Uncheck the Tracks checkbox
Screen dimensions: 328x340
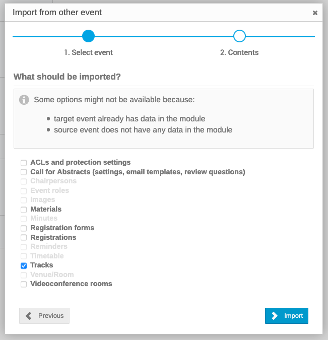(24, 265)
